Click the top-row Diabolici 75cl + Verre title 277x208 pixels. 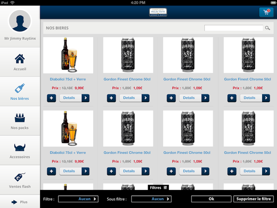pyautogui.click(x=68, y=79)
